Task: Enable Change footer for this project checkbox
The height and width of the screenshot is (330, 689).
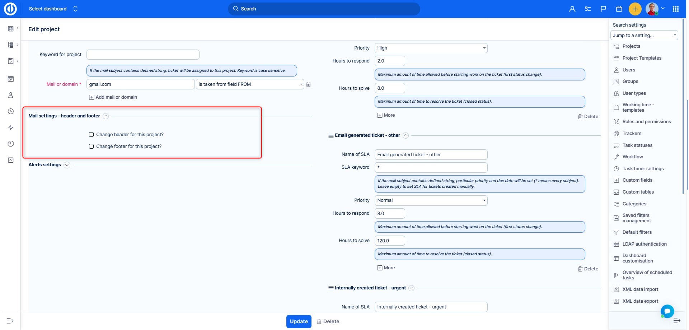Action: point(92,147)
